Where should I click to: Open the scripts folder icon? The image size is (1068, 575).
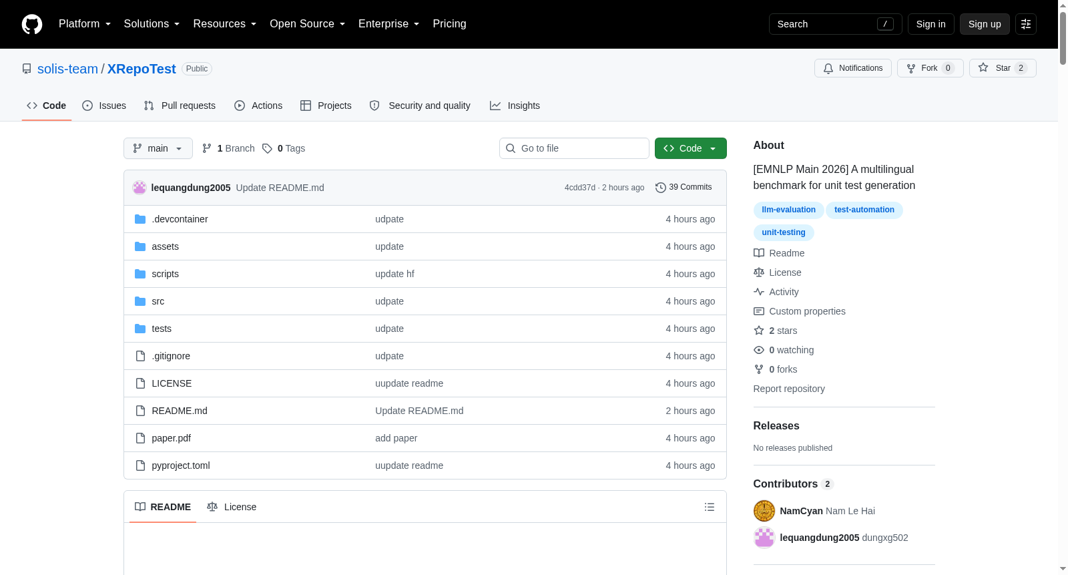[x=140, y=274]
